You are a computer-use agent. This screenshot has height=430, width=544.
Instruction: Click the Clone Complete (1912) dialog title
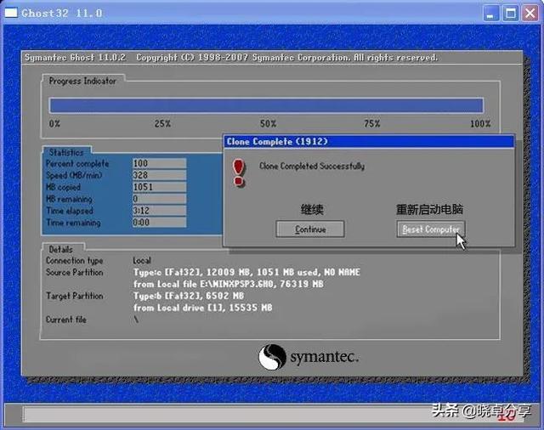click(x=277, y=142)
